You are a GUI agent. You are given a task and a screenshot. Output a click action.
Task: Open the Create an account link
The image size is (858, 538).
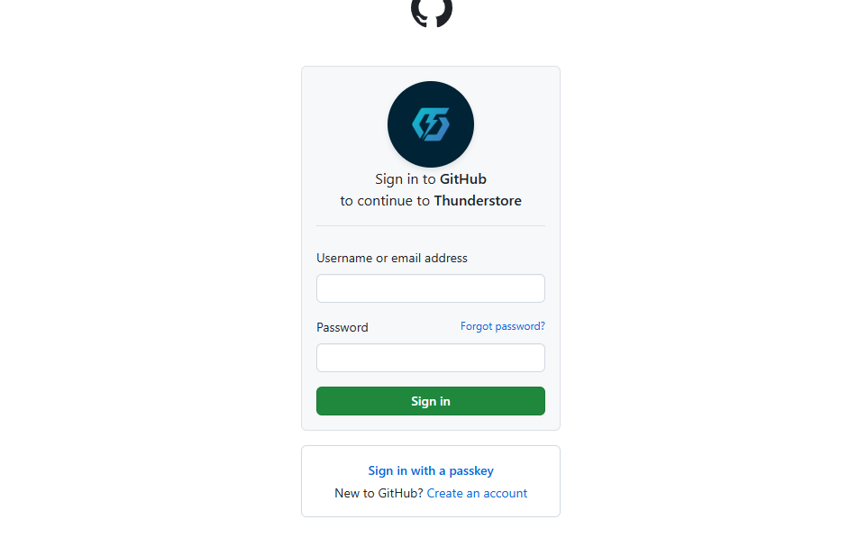point(477,493)
